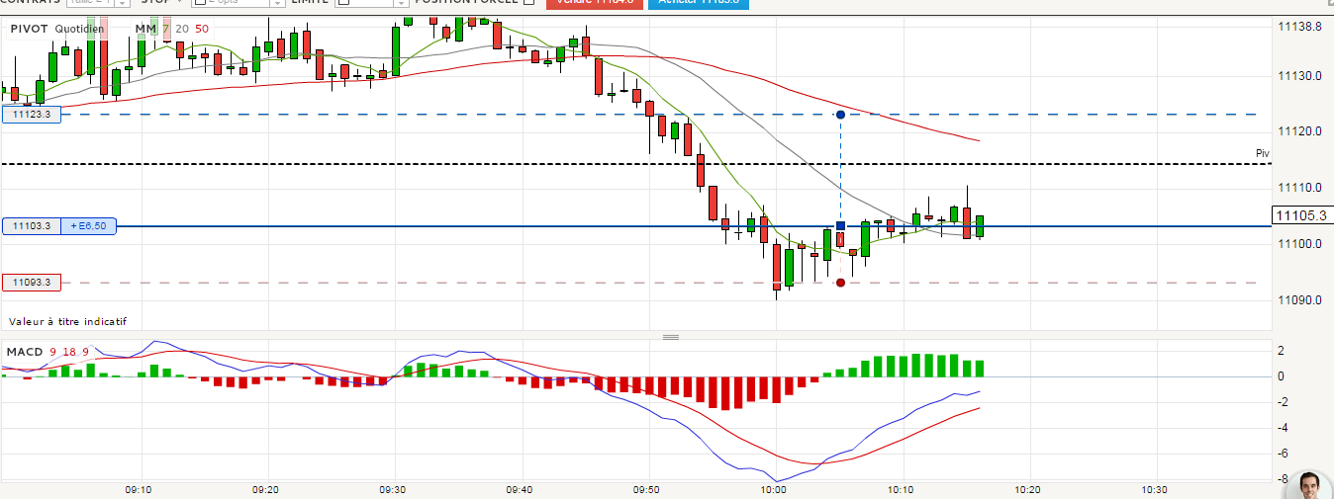Viewport: 1334px width, 499px height.
Task: Click the 10:00 time axis label
Action: pos(775,489)
